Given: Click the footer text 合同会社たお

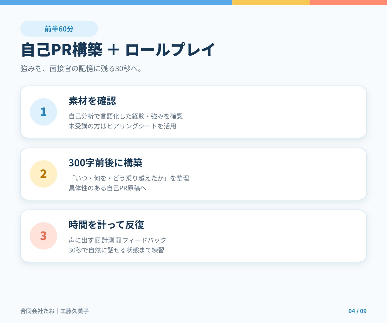Looking at the screenshot, I should coord(37,311).
